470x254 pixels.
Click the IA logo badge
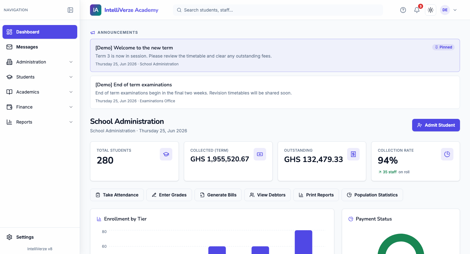[x=96, y=10]
